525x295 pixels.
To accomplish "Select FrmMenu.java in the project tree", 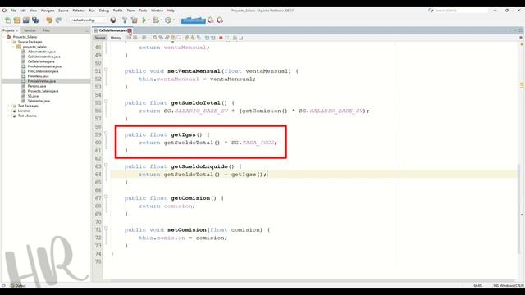I will point(39,76).
